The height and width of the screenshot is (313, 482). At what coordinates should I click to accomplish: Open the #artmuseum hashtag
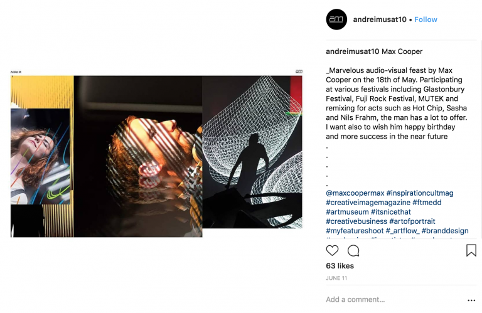(x=347, y=211)
